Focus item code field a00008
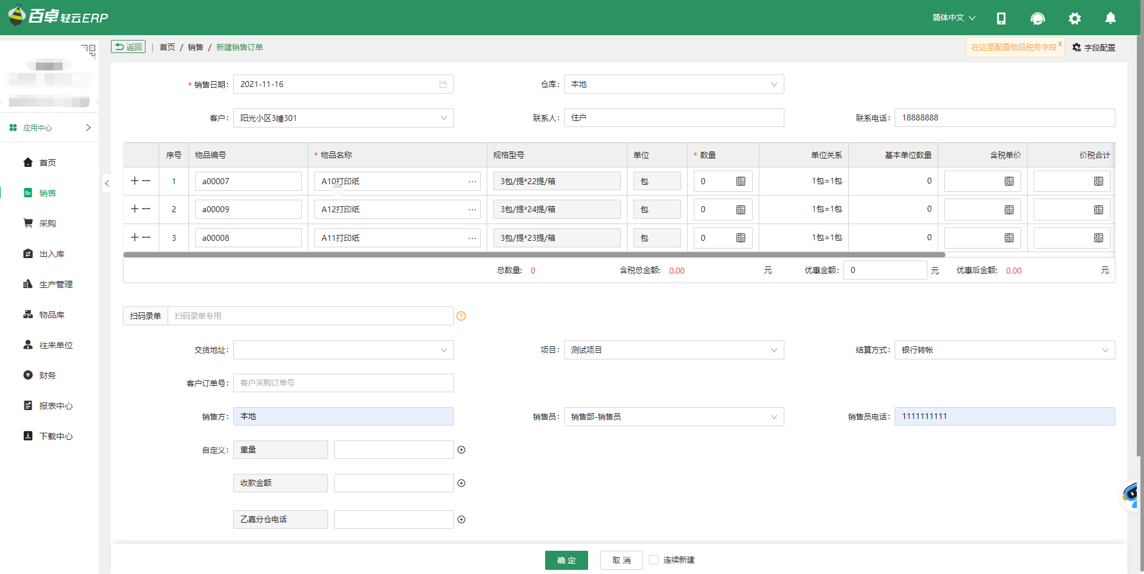The width and height of the screenshot is (1144, 574). click(248, 238)
